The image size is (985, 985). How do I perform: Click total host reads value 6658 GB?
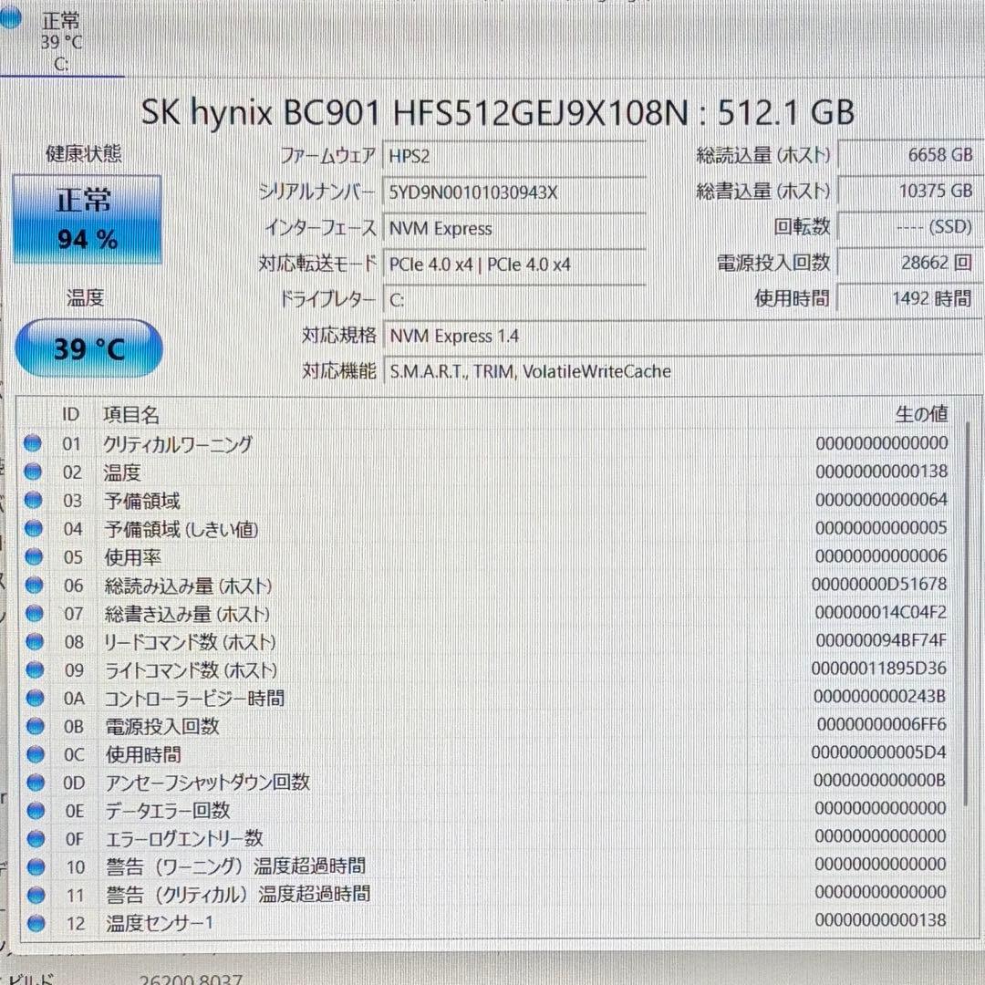click(x=910, y=154)
